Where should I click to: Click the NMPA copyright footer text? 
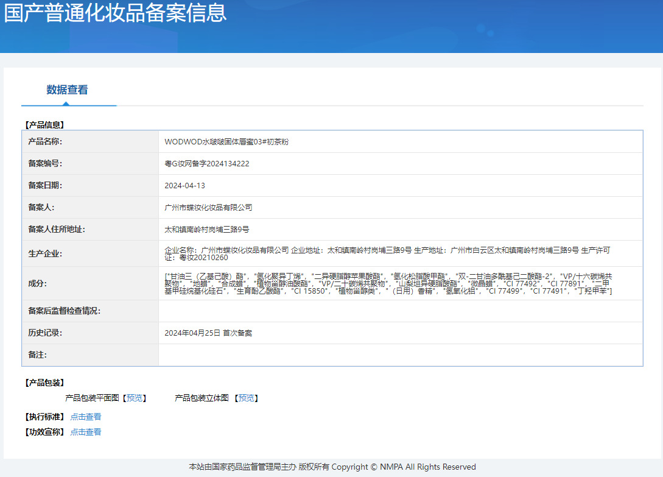[x=332, y=467]
